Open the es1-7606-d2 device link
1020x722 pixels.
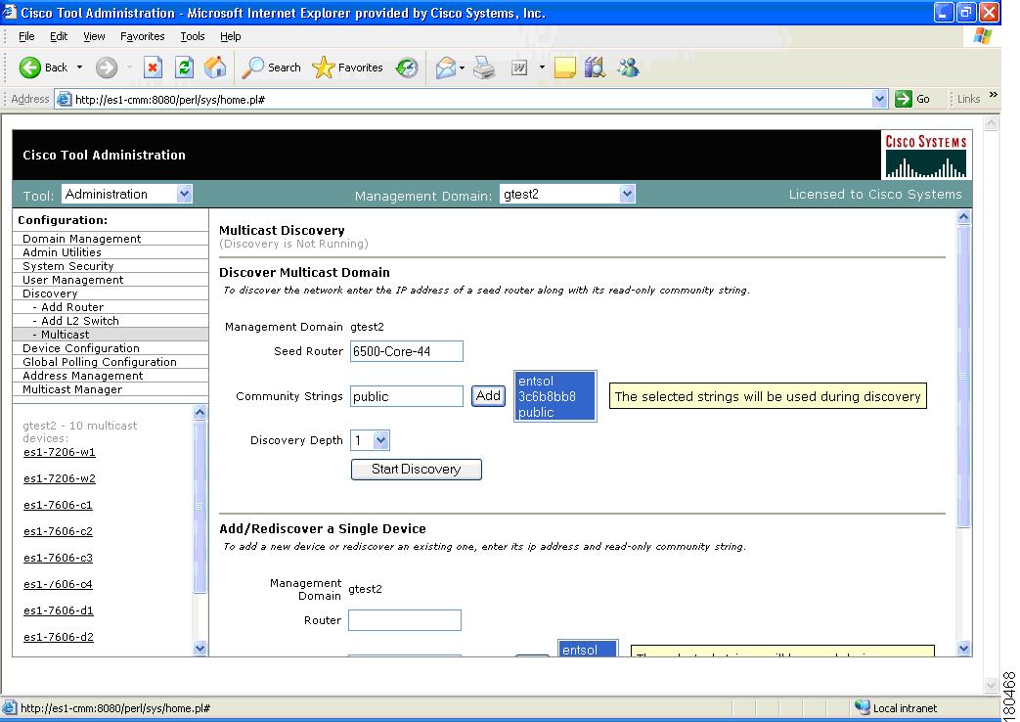[x=59, y=637]
